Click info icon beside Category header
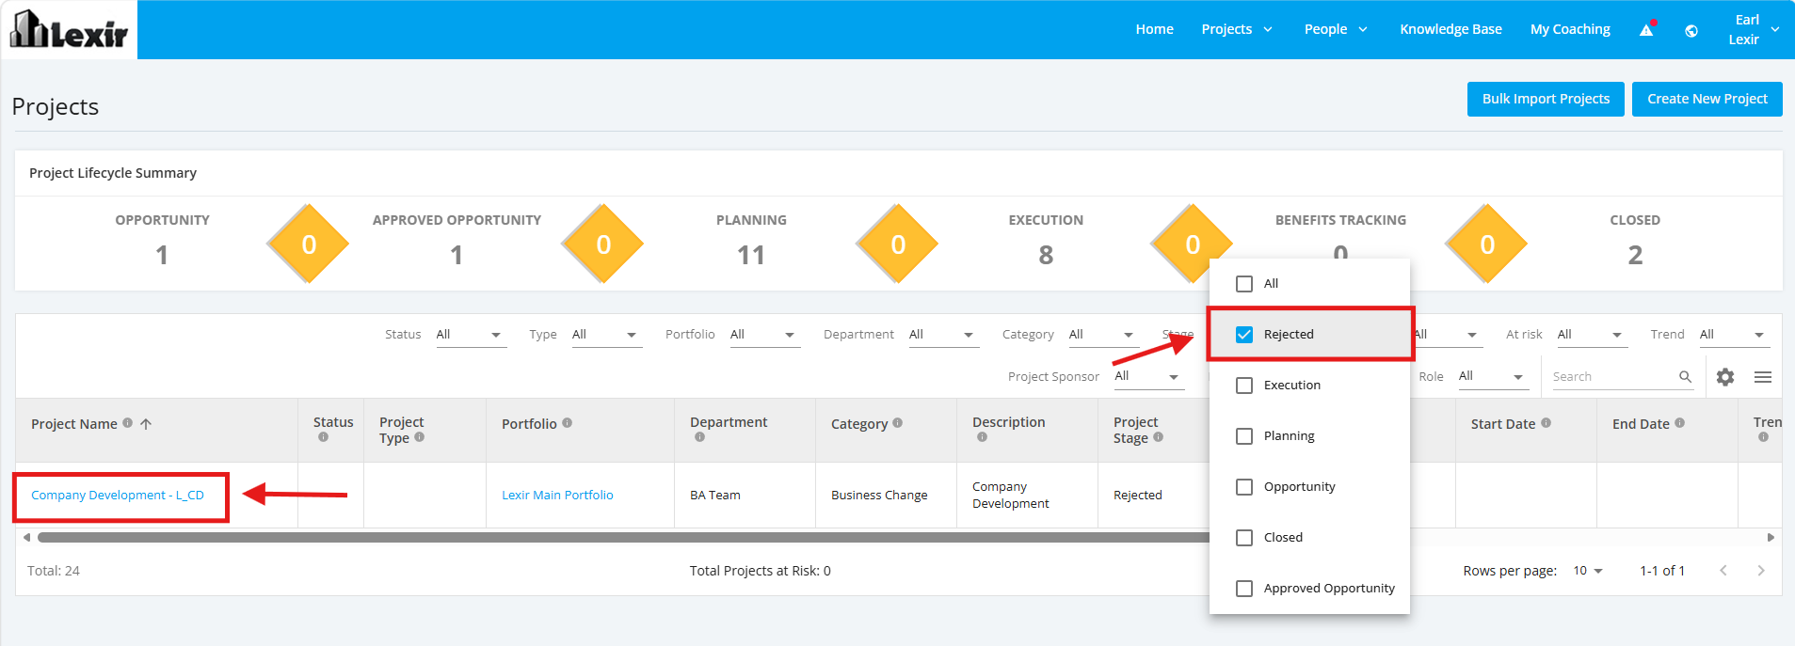 click(x=897, y=423)
